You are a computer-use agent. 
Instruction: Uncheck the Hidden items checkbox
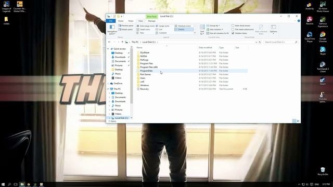coord(233,33)
